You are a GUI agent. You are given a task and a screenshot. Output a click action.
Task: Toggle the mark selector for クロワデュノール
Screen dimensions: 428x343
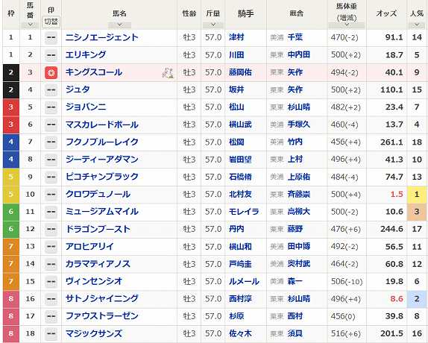pos(51,195)
